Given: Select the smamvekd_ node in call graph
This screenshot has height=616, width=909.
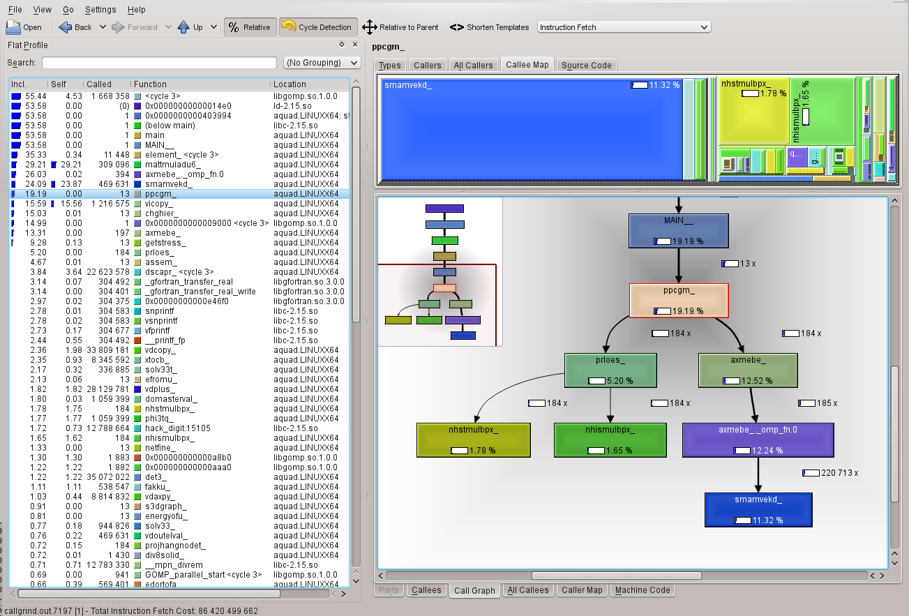Looking at the screenshot, I should coord(758,509).
